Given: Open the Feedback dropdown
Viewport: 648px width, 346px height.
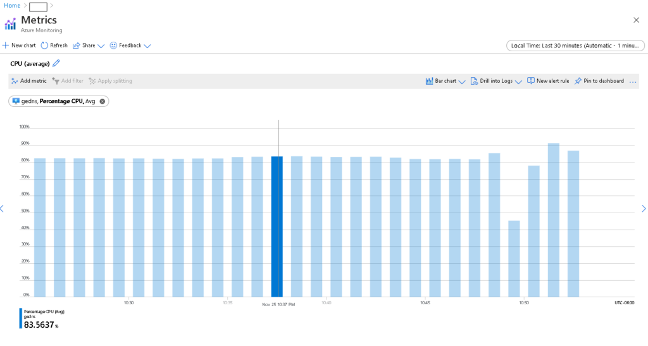Looking at the screenshot, I should (x=130, y=46).
